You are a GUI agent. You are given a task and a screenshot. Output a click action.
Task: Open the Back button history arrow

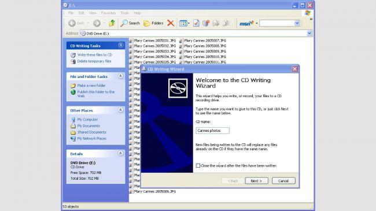coord(88,23)
